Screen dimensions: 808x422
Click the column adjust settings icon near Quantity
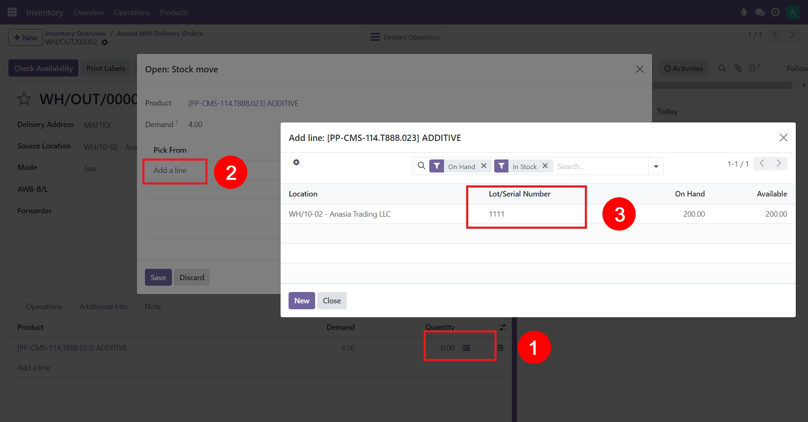(503, 327)
